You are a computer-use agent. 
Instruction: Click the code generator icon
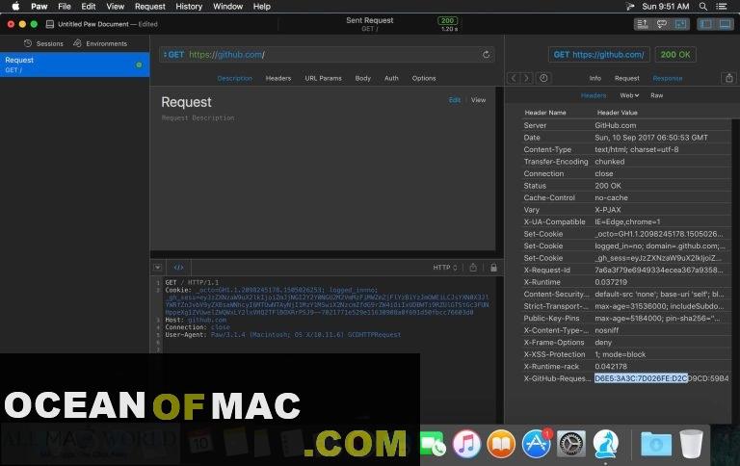178,268
